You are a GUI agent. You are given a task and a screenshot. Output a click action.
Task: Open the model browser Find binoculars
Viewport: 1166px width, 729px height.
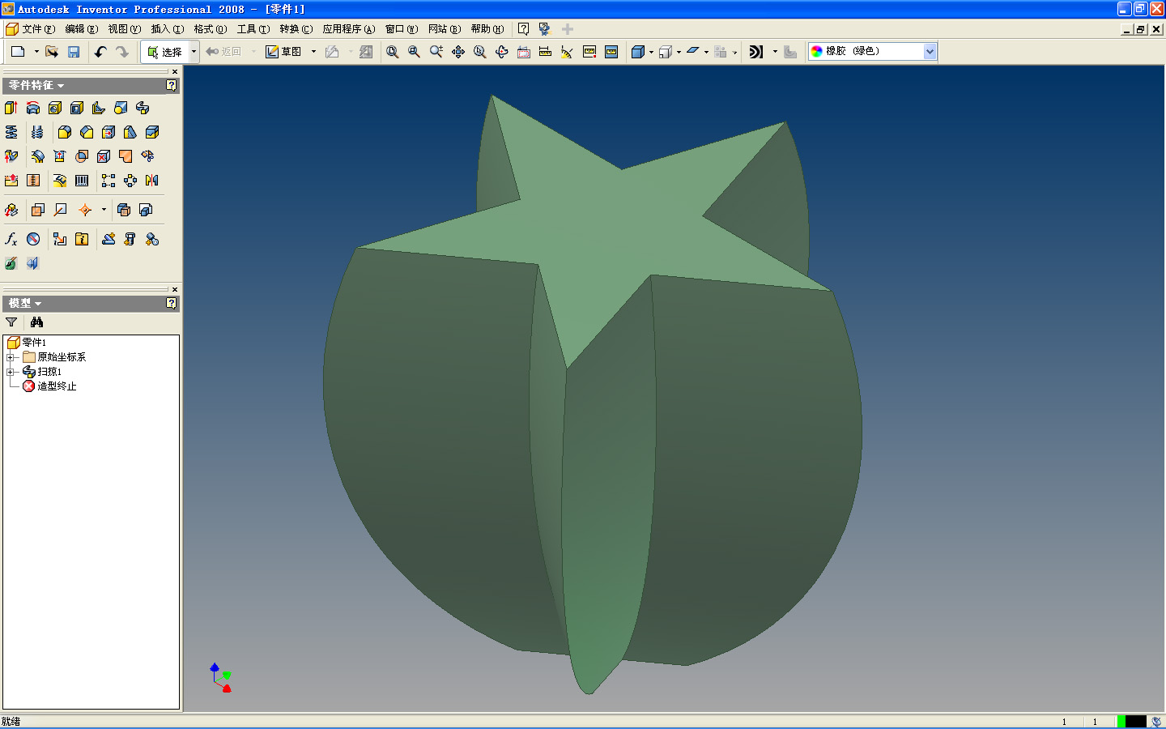pyautogui.click(x=37, y=322)
